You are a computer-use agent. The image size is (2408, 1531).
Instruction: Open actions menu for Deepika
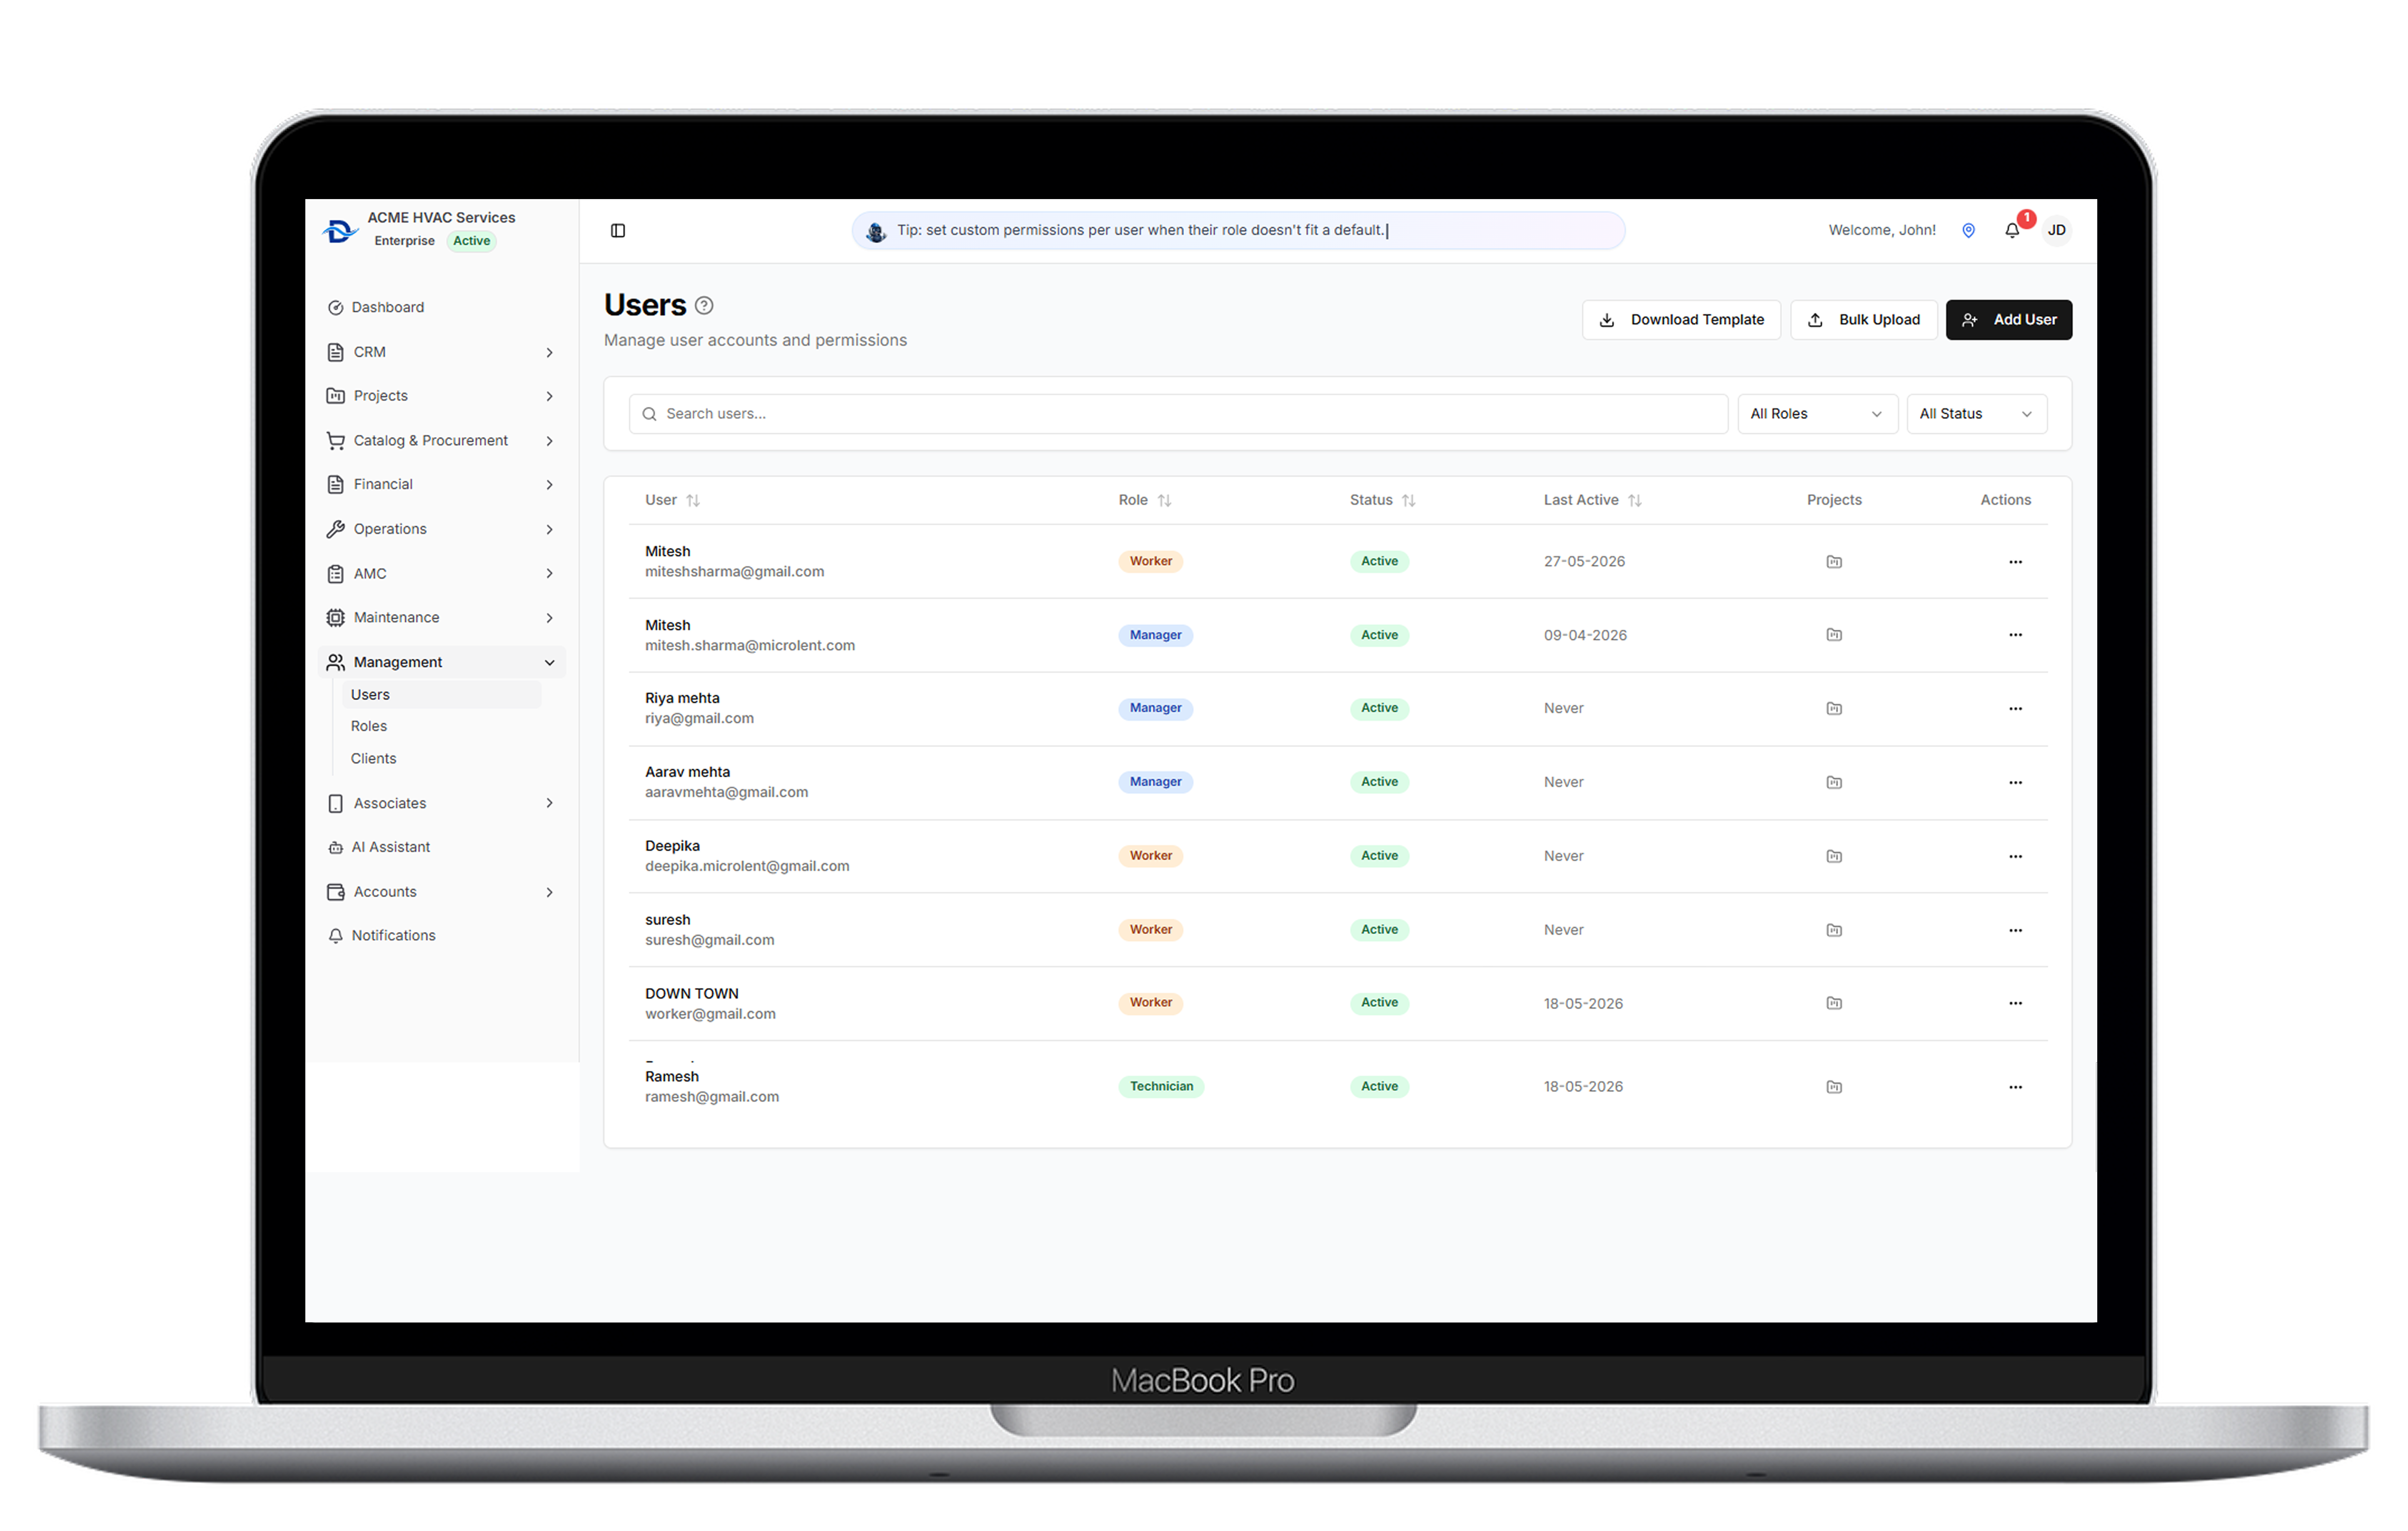2015,857
